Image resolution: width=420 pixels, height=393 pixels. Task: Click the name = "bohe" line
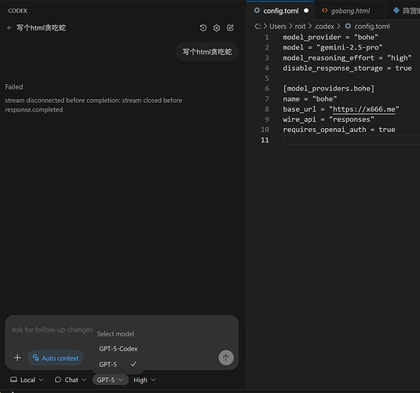(x=310, y=99)
